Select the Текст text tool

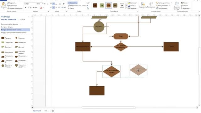pyautogui.click(x=71, y=8)
